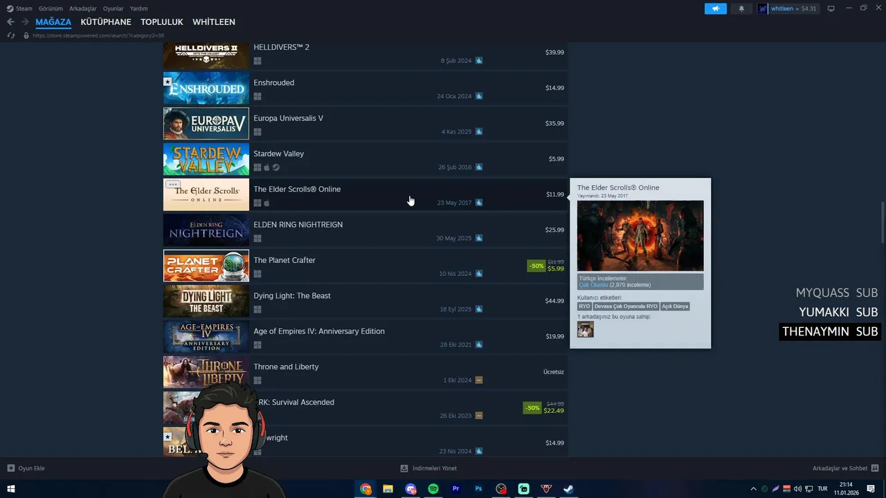This screenshot has width=886, height=498.
Task: Click the Açık Dünya tag
Action: [x=675, y=306]
